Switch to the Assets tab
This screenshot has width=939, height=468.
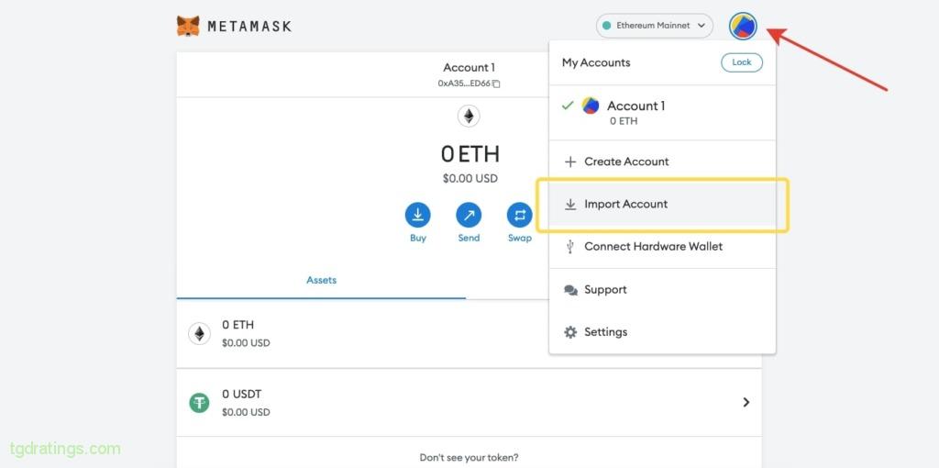click(x=322, y=281)
